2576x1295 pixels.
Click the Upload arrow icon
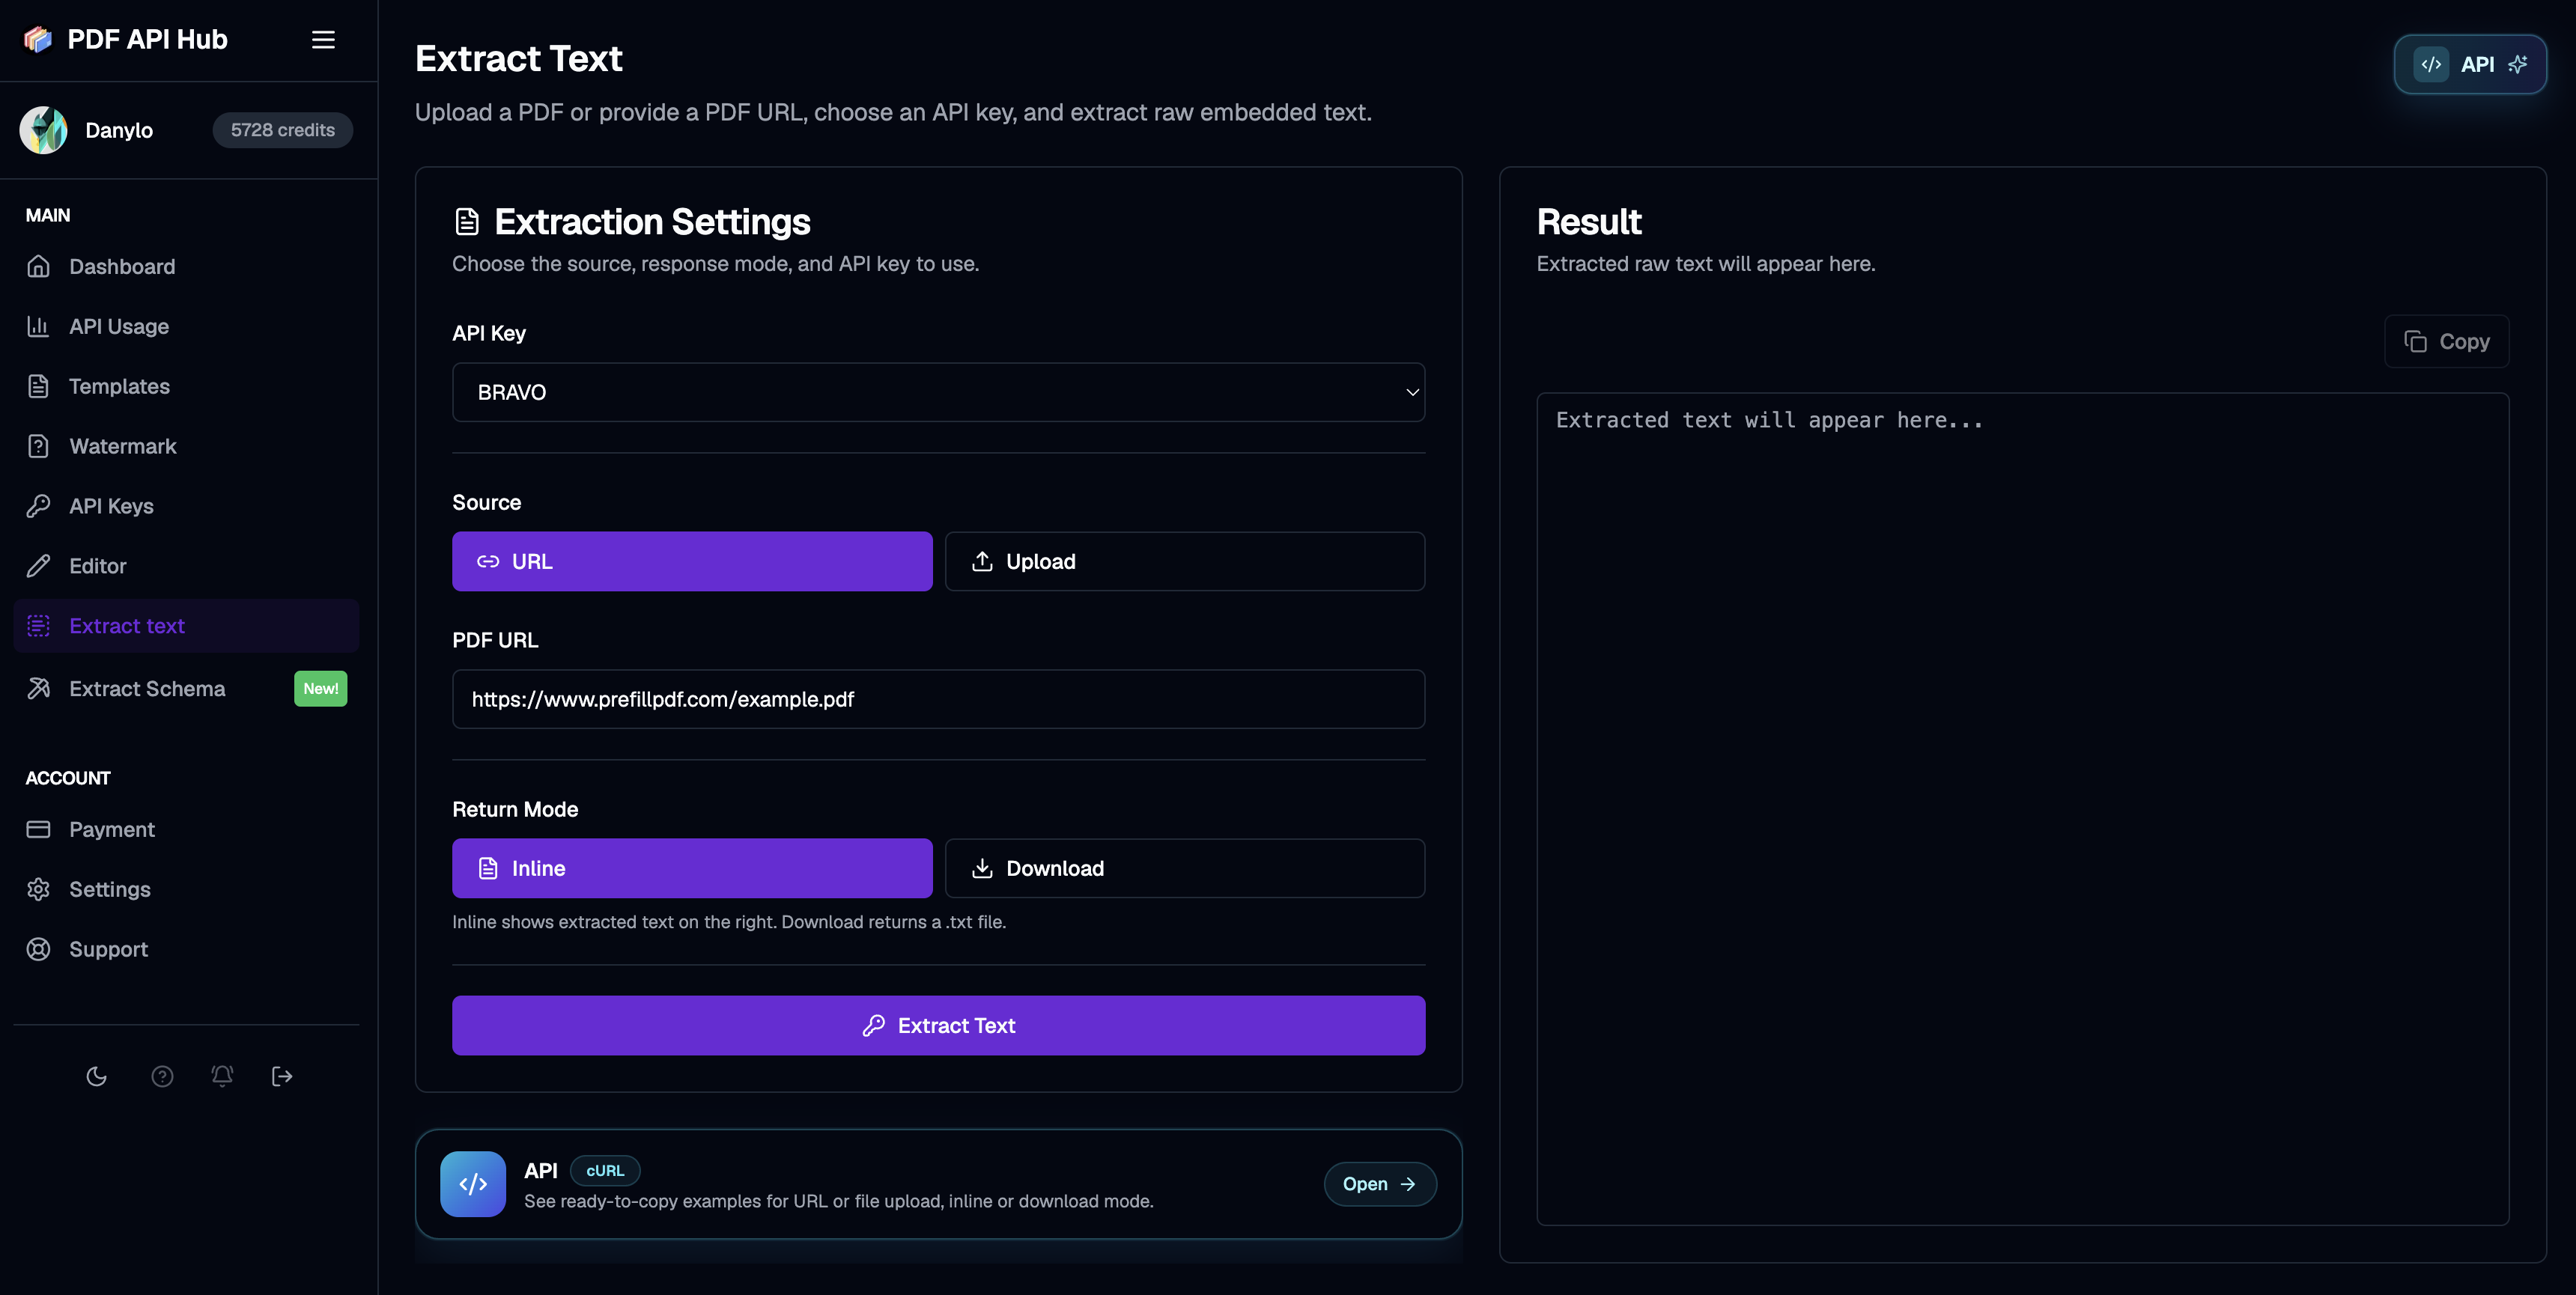982,561
